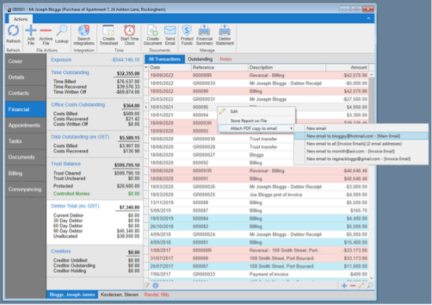Open the Billing sidebar section
The width and height of the screenshot is (432, 305).
pos(26,174)
